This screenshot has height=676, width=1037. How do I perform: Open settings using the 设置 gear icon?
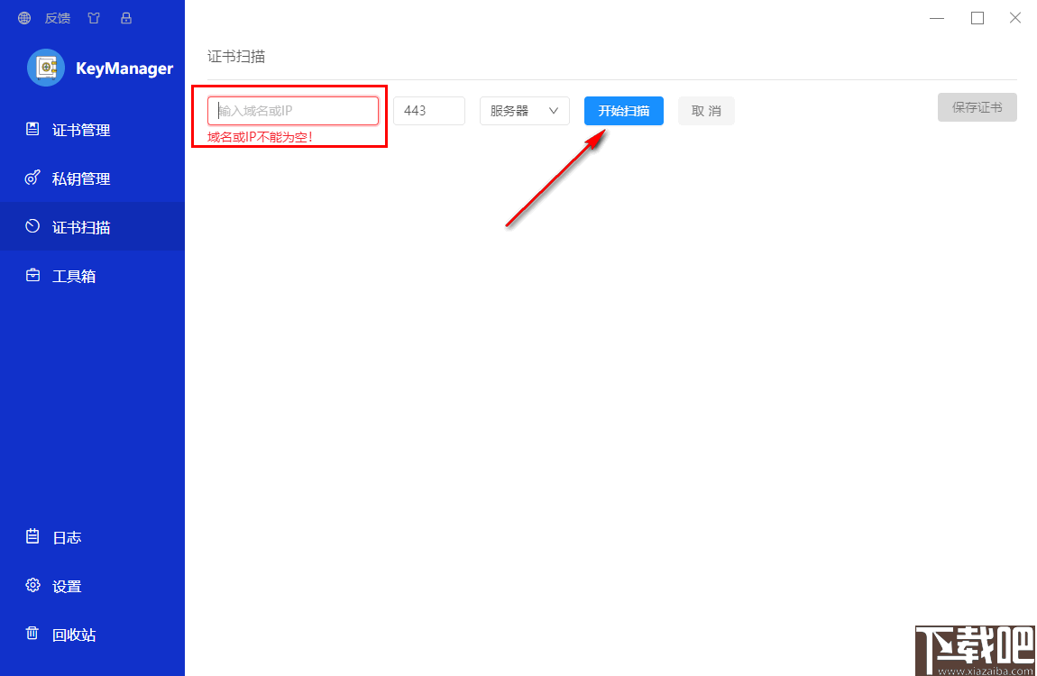(32, 586)
